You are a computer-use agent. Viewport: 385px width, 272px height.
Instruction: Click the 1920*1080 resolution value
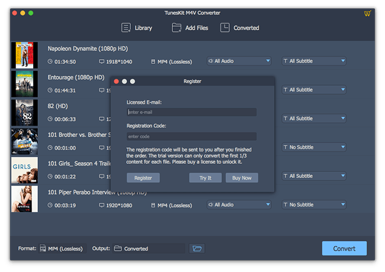pos(119,205)
